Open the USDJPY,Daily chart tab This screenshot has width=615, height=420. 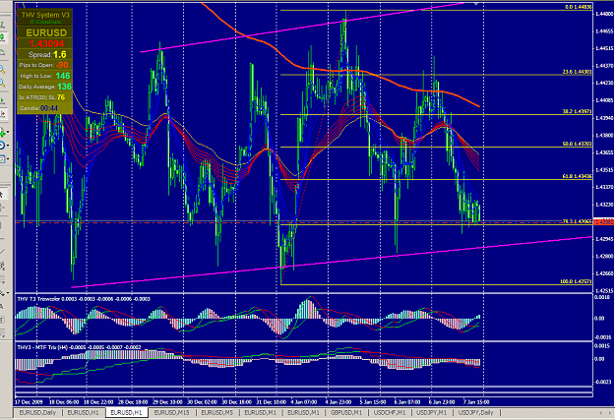tap(475, 412)
